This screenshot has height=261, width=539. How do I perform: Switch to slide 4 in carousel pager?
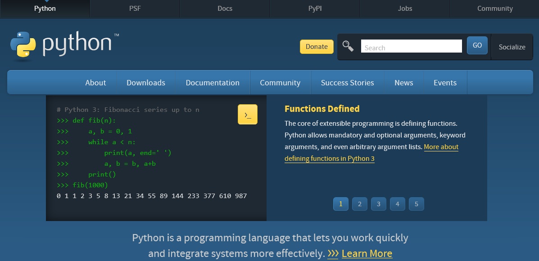397,204
